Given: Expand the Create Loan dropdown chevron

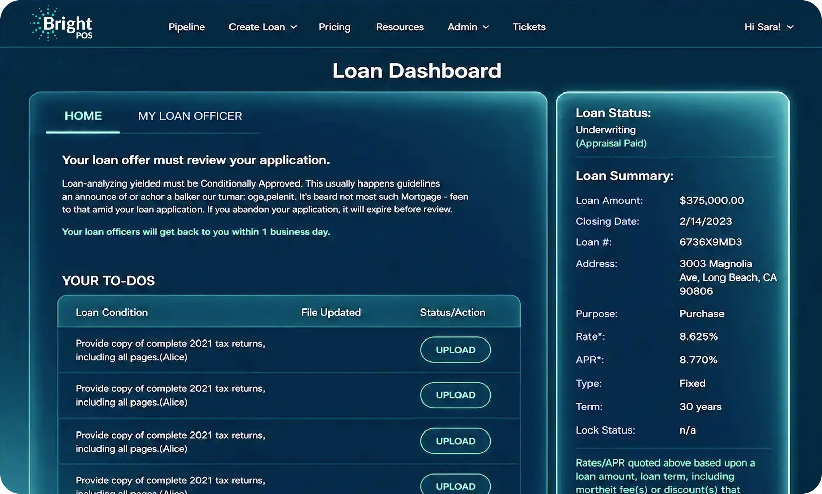Looking at the screenshot, I should (293, 27).
